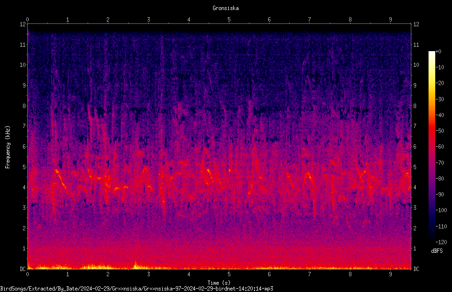Click the +0 label atop color scale
This screenshot has height=292, width=452.
[438, 52]
